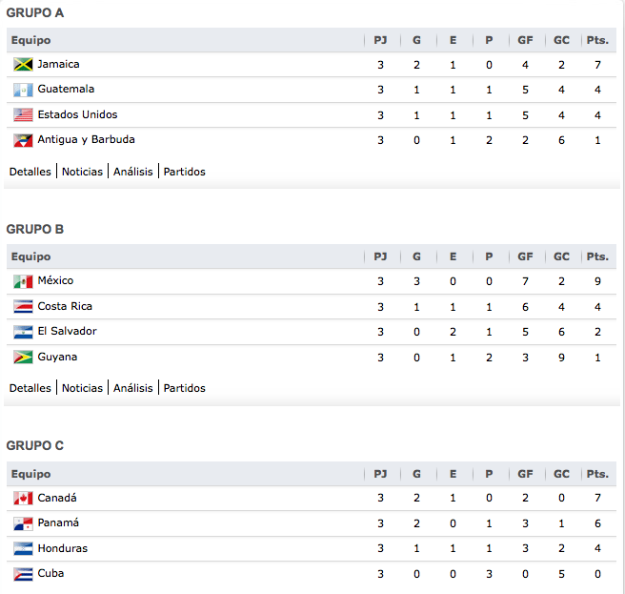Click the Honduras team name
Screen dimensions: 625x594
[x=63, y=548]
